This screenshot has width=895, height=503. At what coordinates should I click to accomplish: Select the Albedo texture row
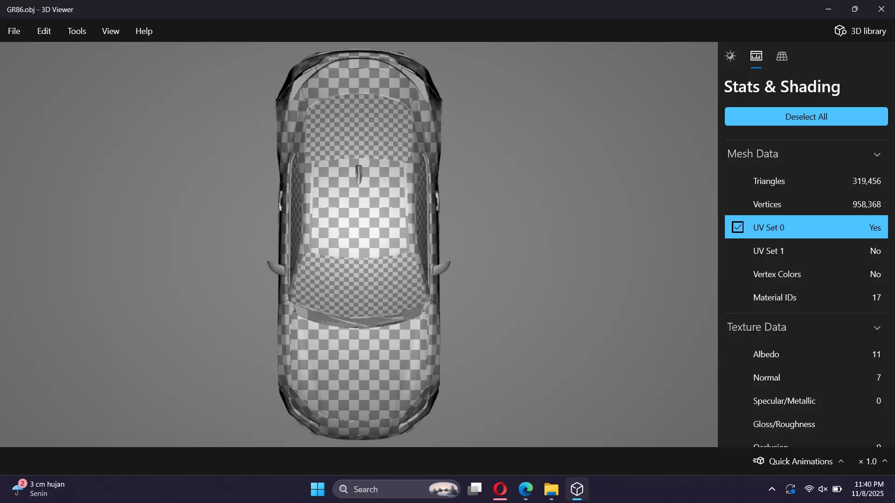coord(806,354)
